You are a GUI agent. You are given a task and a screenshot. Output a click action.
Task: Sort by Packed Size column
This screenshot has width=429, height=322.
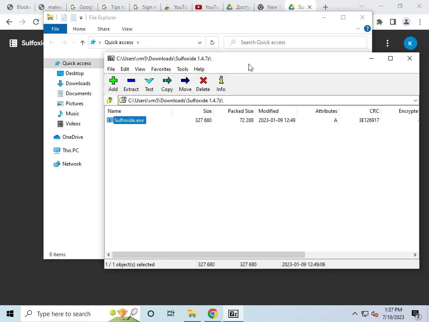click(235, 111)
